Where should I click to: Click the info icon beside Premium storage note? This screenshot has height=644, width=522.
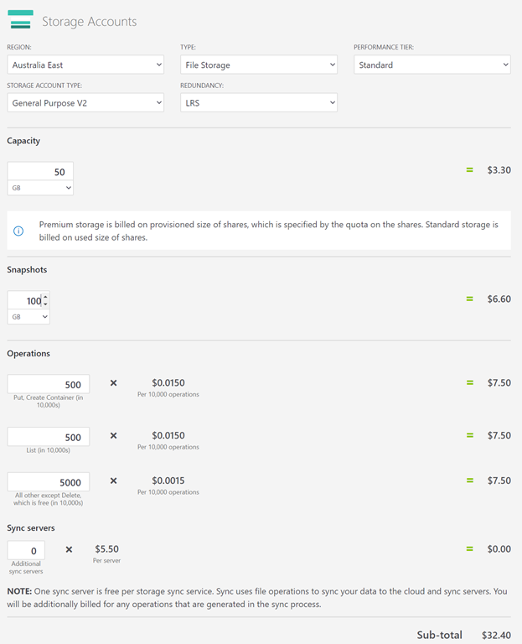pyautogui.click(x=18, y=231)
